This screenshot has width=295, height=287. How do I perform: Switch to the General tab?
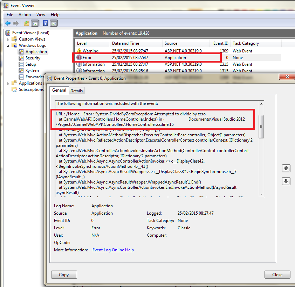[x=59, y=90]
